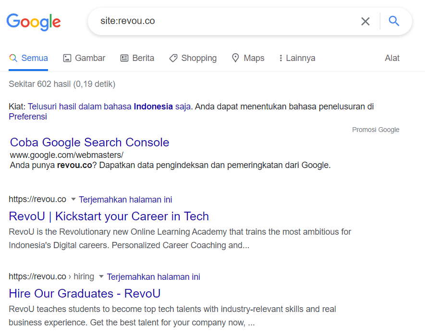
Task: Clear the search box with the X icon
Action: pyautogui.click(x=365, y=21)
